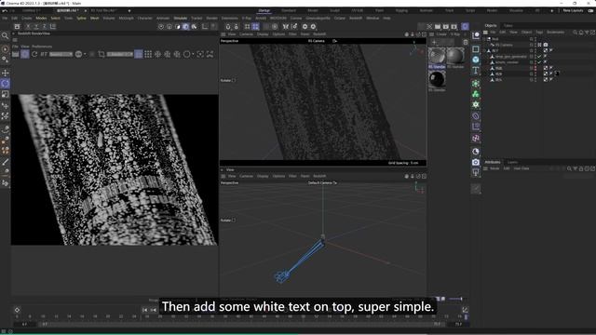Select the Move tool in left toolbar
The image size is (596, 335).
pos(6,73)
